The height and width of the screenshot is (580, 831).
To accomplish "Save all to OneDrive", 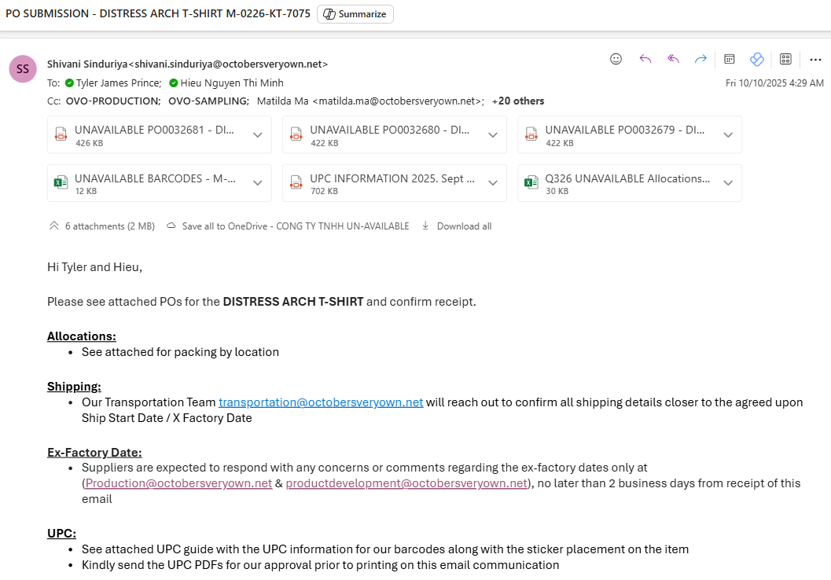I will click(288, 226).
